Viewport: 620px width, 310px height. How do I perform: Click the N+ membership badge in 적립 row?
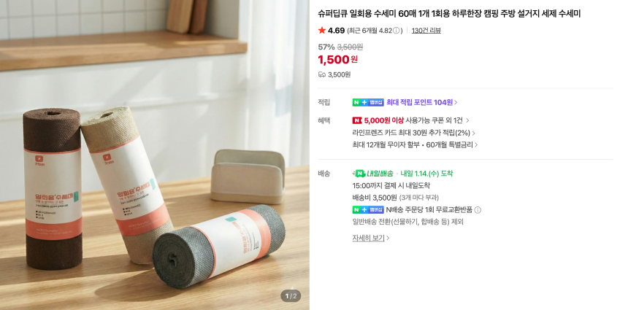[x=368, y=102]
